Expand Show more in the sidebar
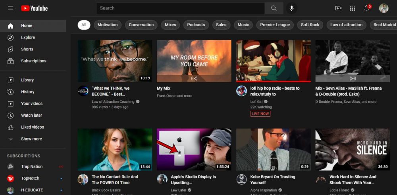This screenshot has width=397, height=195. coord(33,139)
